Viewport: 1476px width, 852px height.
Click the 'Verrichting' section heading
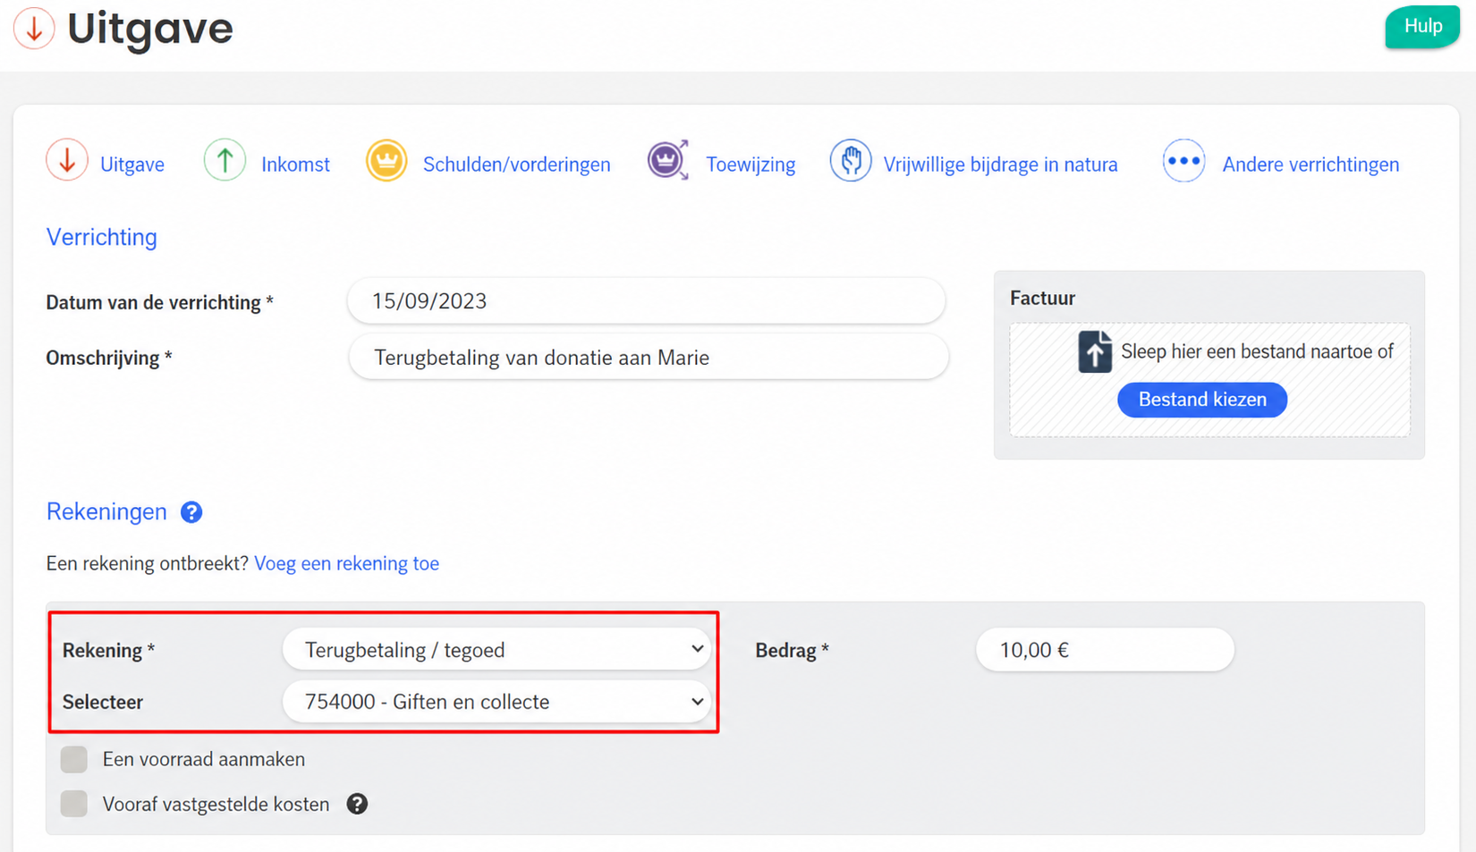[x=102, y=237]
